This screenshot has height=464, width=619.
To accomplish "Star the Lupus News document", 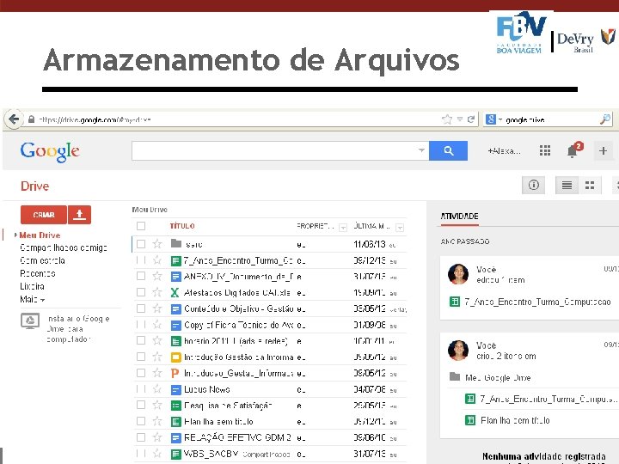I will point(157,389).
